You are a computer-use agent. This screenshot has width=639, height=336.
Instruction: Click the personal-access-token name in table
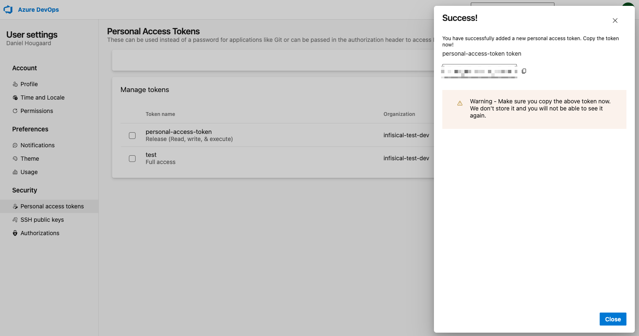tap(179, 132)
